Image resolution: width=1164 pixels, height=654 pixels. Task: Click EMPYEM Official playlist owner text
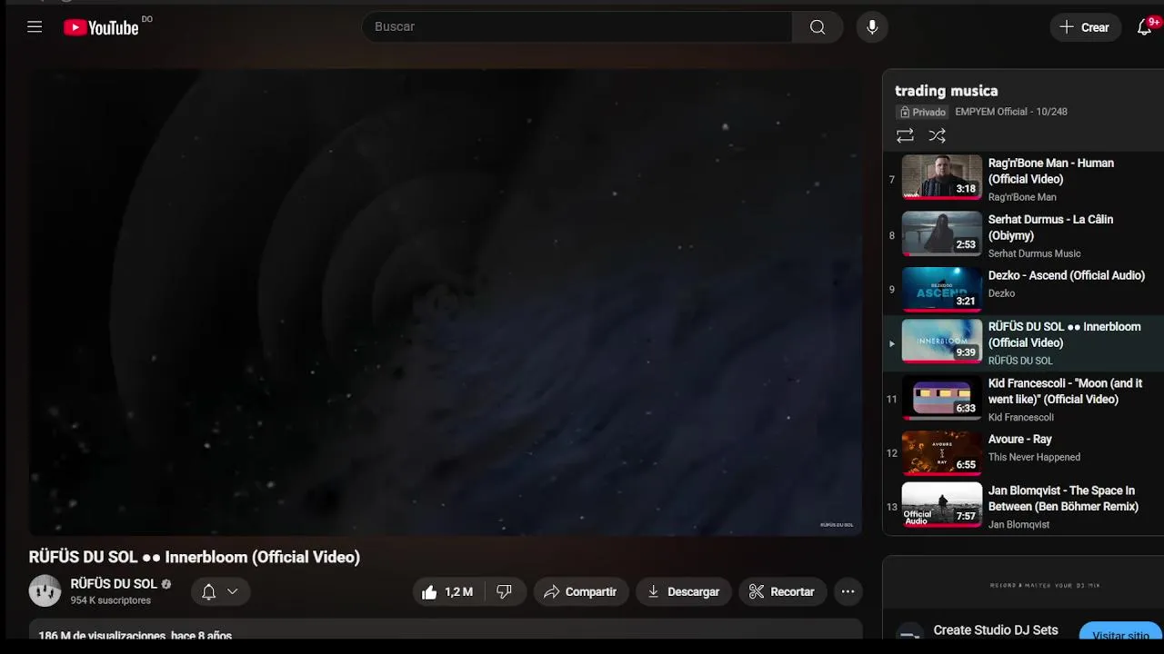click(x=990, y=112)
